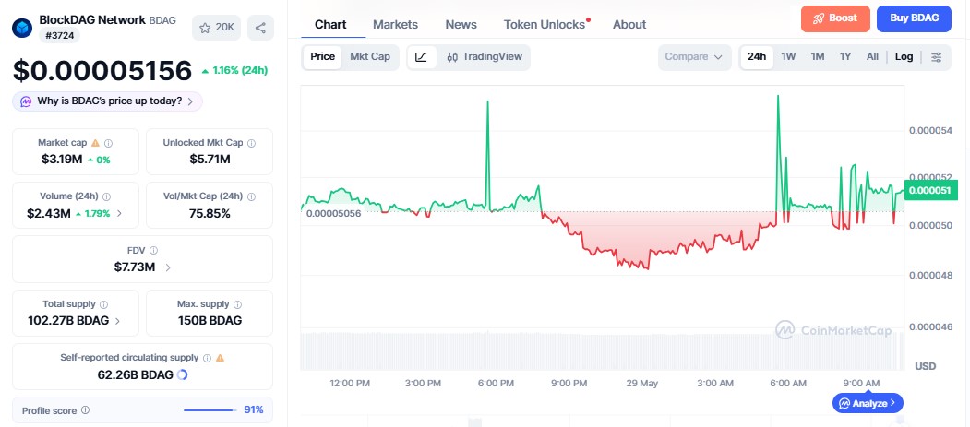970x427 pixels.
Task: Click the $0.00005156 price text
Action: coord(102,70)
